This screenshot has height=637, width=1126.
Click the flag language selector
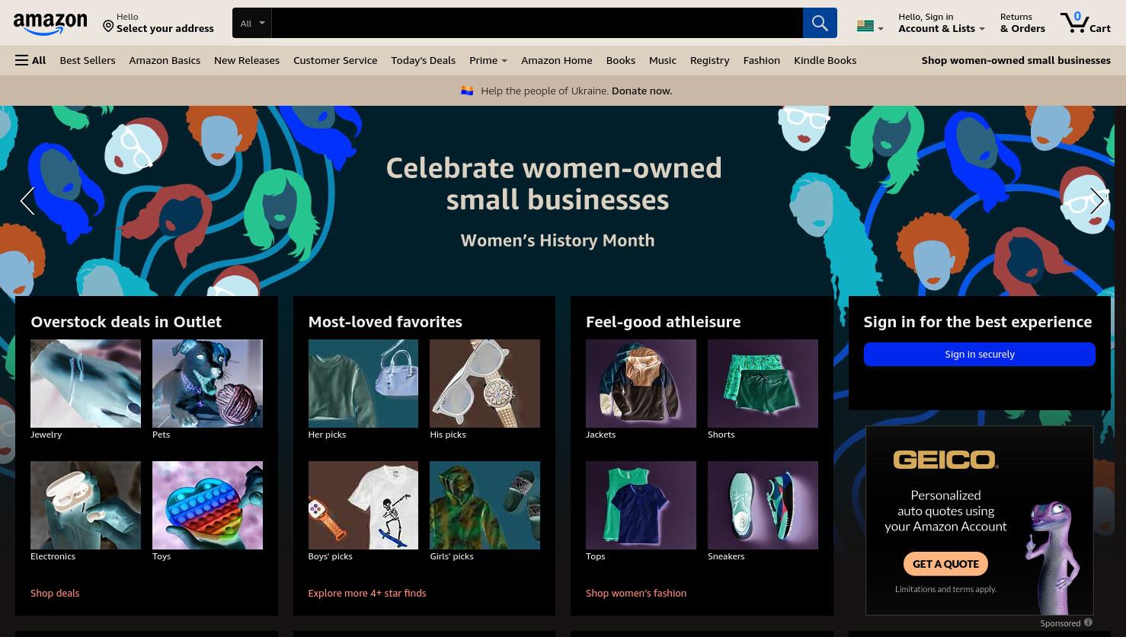tap(869, 27)
